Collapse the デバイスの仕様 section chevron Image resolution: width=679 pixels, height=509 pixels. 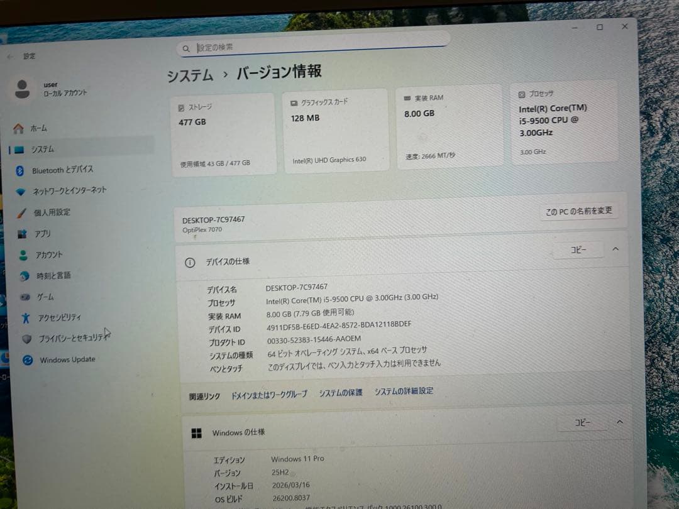point(616,249)
